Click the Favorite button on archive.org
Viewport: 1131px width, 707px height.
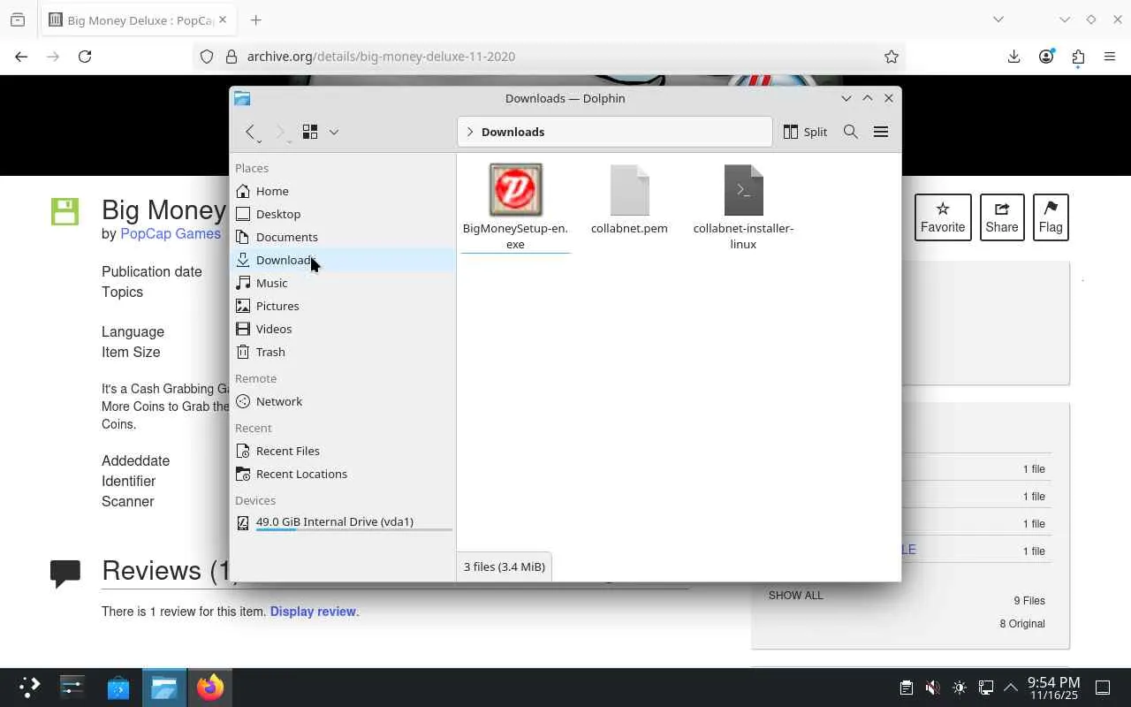tap(943, 217)
